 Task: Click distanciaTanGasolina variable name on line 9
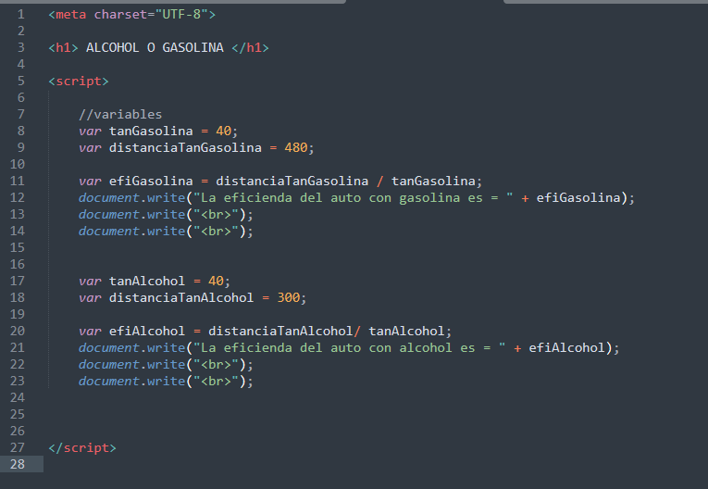[x=185, y=148]
